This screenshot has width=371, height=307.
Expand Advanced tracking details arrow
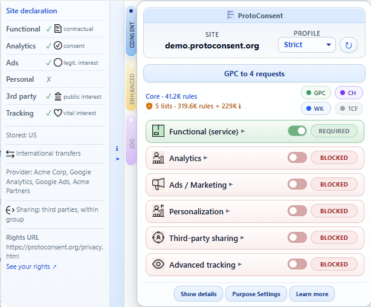(x=240, y=264)
